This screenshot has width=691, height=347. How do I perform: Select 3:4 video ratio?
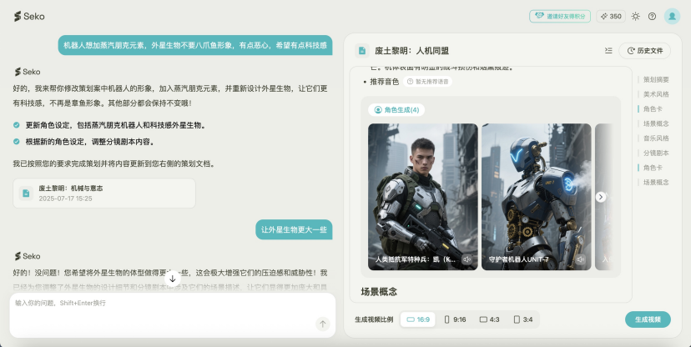pyautogui.click(x=523, y=319)
